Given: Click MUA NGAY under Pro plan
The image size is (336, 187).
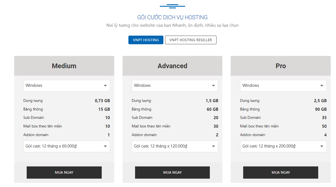Looking at the screenshot, I should tap(281, 173).
